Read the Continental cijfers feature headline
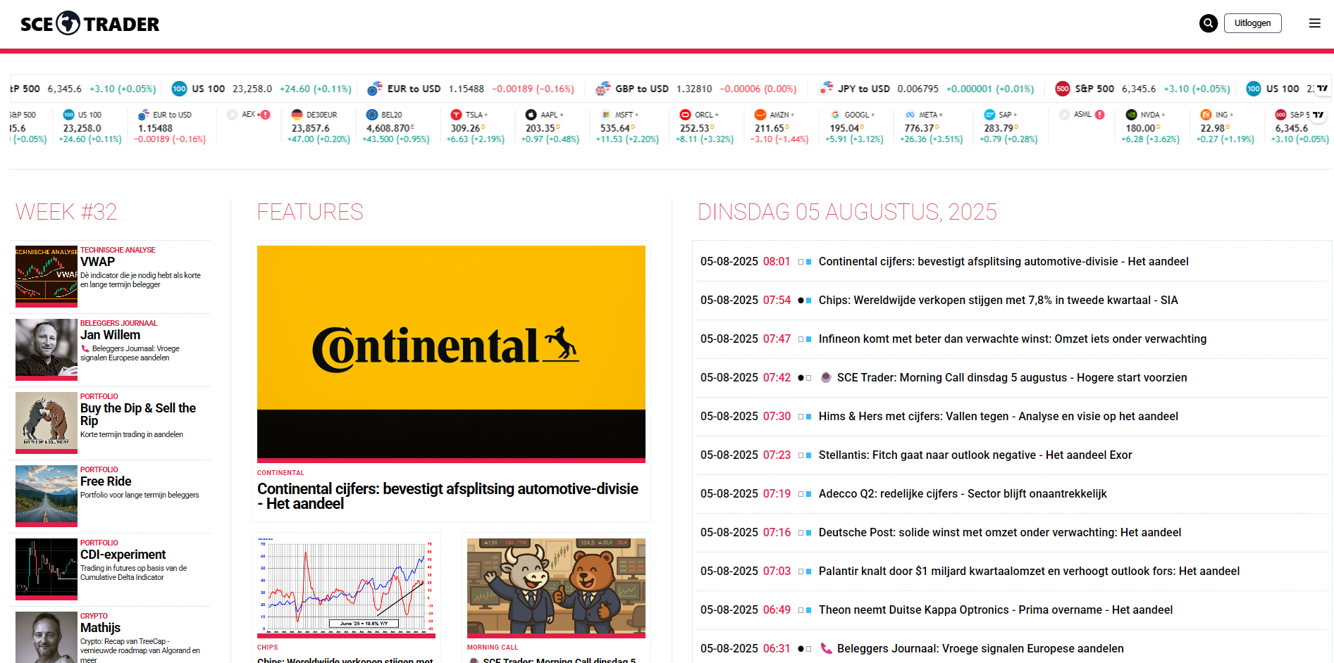Screen dimensions: 1334x663 pyautogui.click(x=447, y=496)
